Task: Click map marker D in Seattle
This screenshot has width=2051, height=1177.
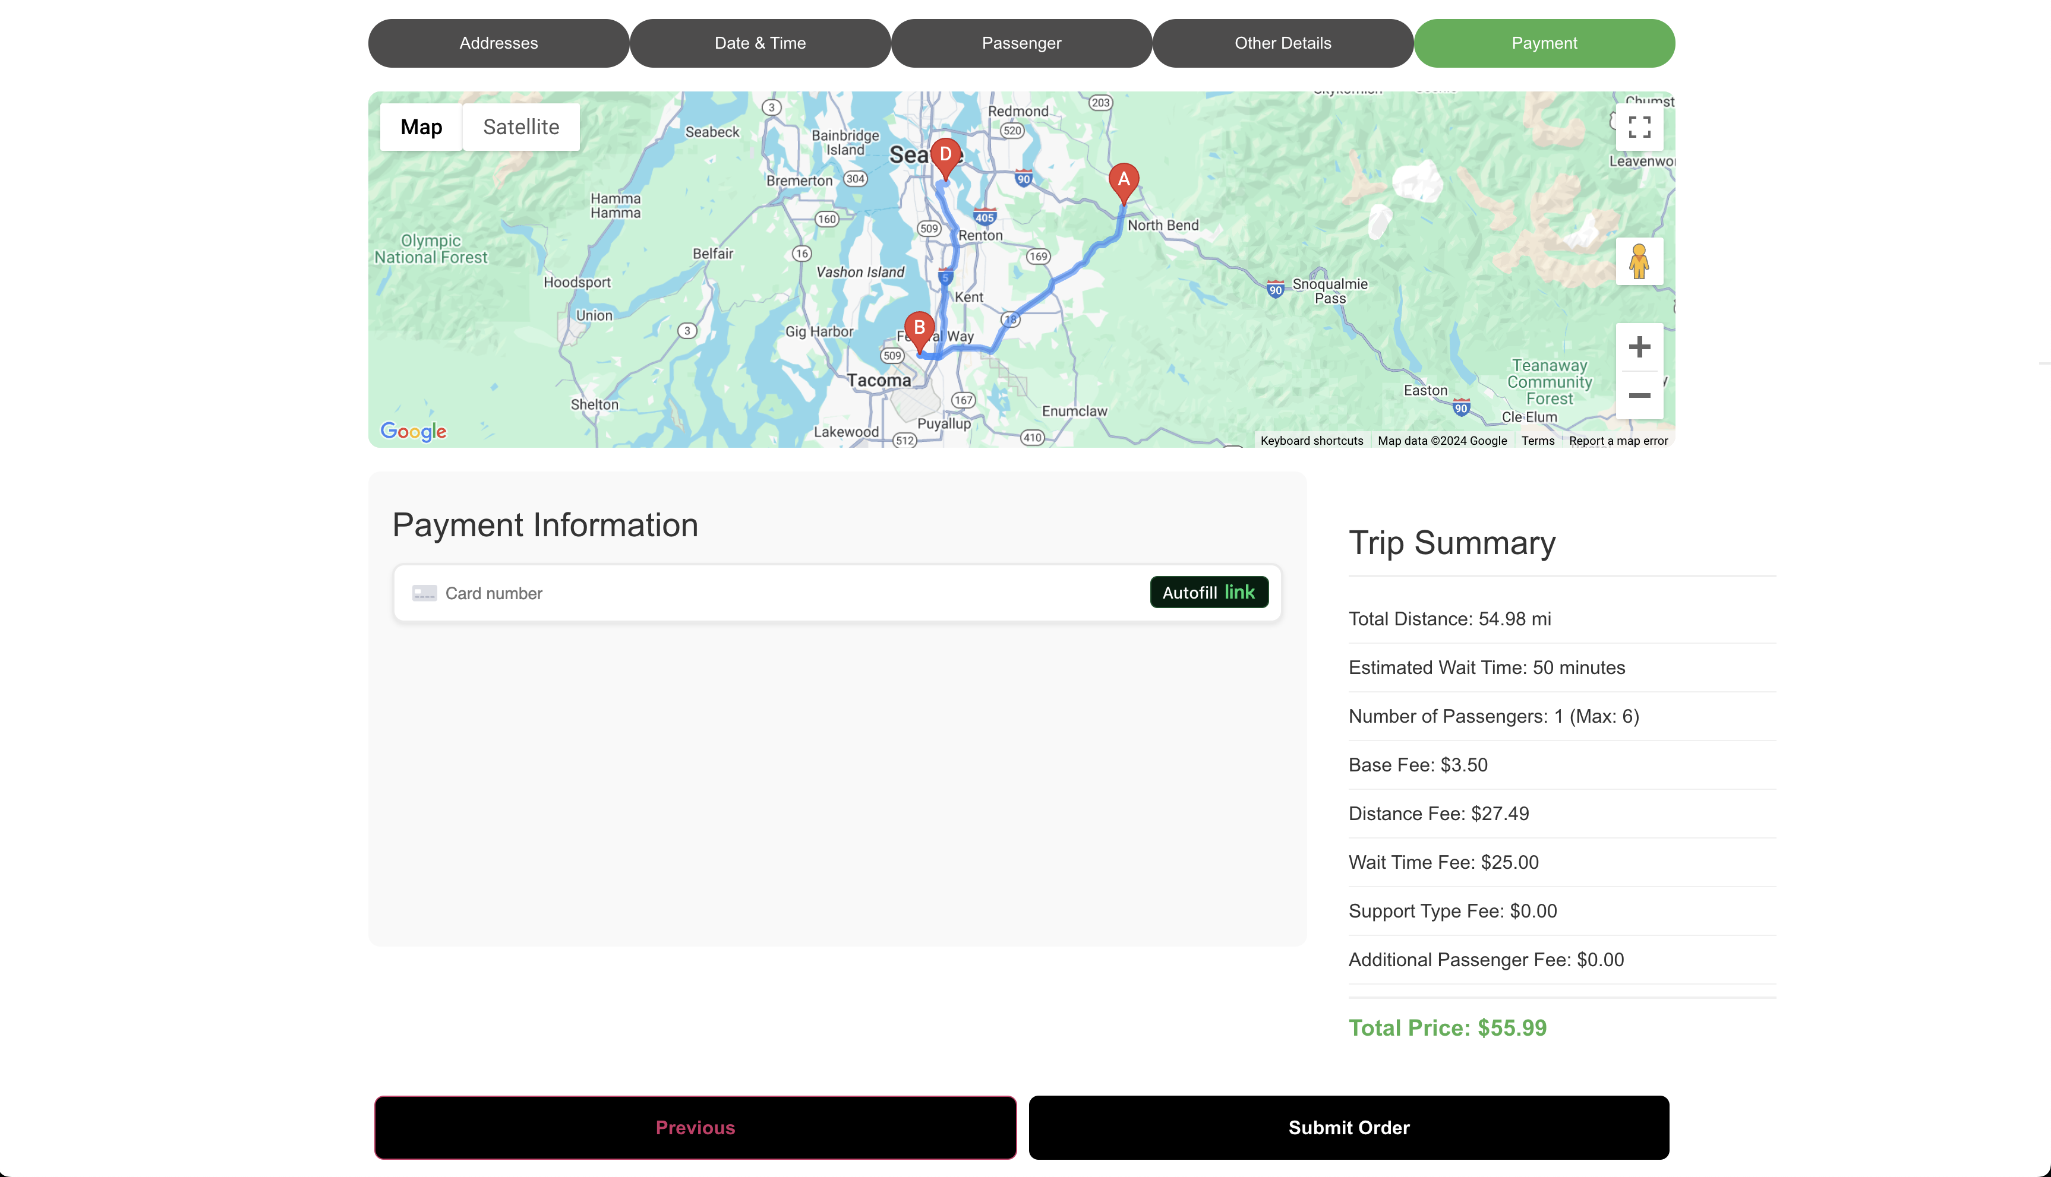Action: click(945, 159)
